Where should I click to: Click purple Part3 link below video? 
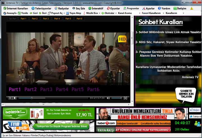(x=46, y=89)
